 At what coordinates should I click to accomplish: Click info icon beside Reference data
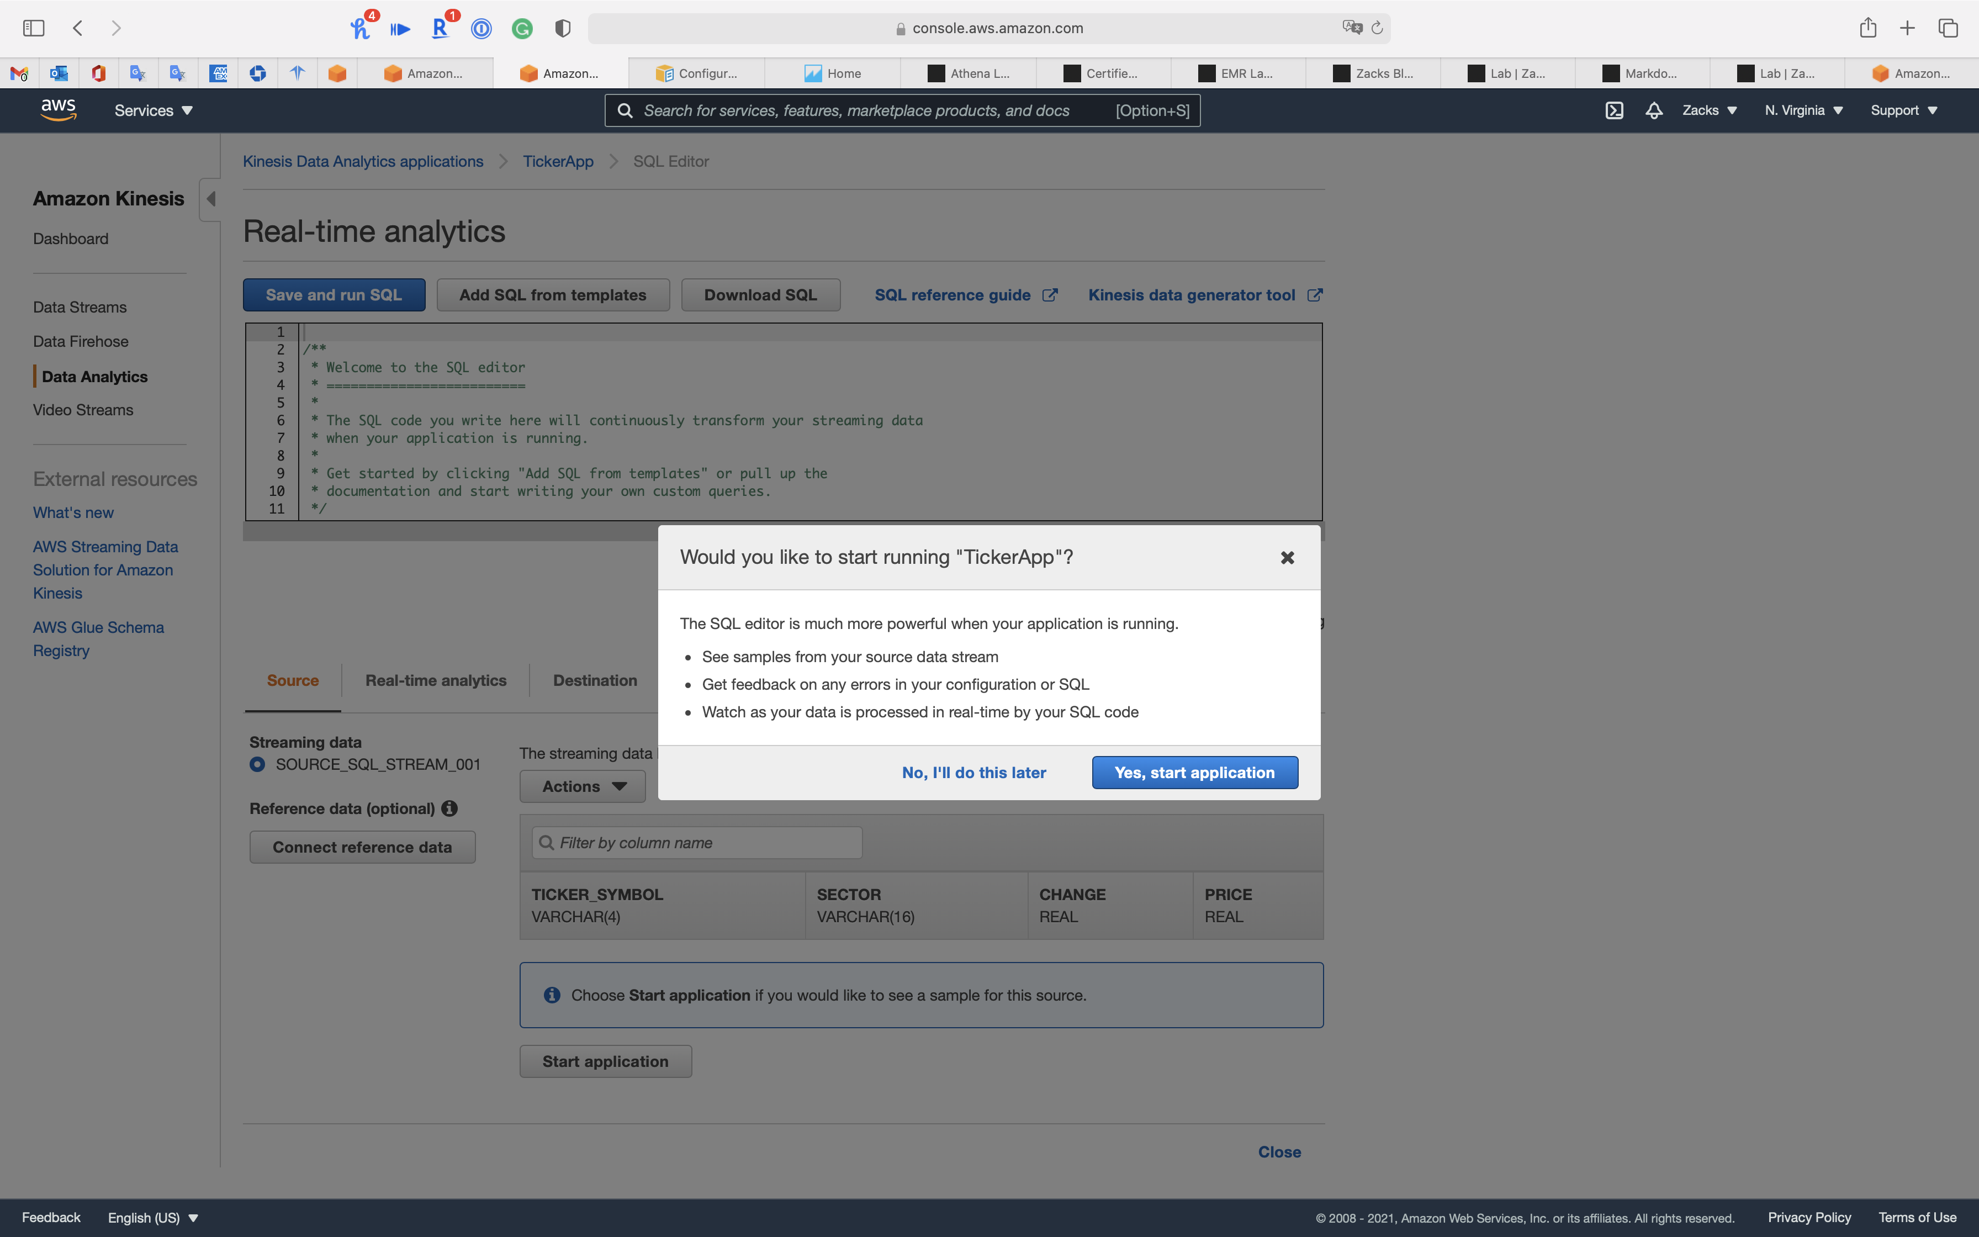click(449, 808)
